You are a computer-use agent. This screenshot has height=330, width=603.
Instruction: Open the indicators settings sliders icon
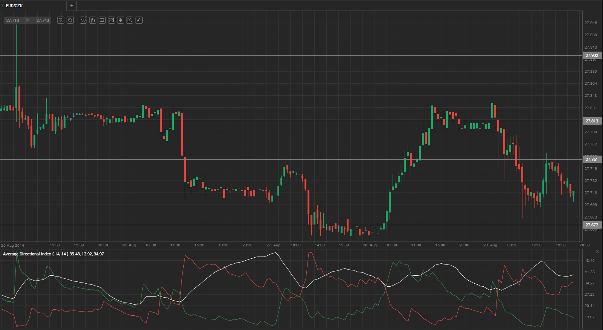click(x=102, y=20)
